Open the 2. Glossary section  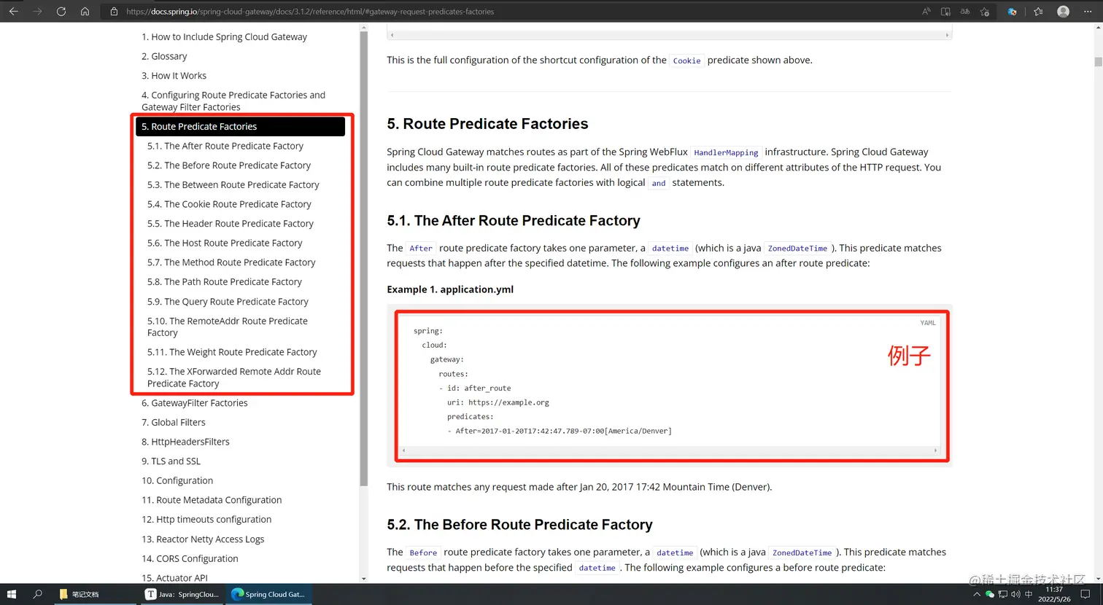pos(164,56)
